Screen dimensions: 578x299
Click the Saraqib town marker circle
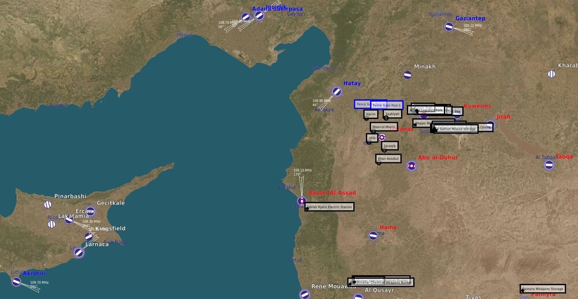click(384, 149)
